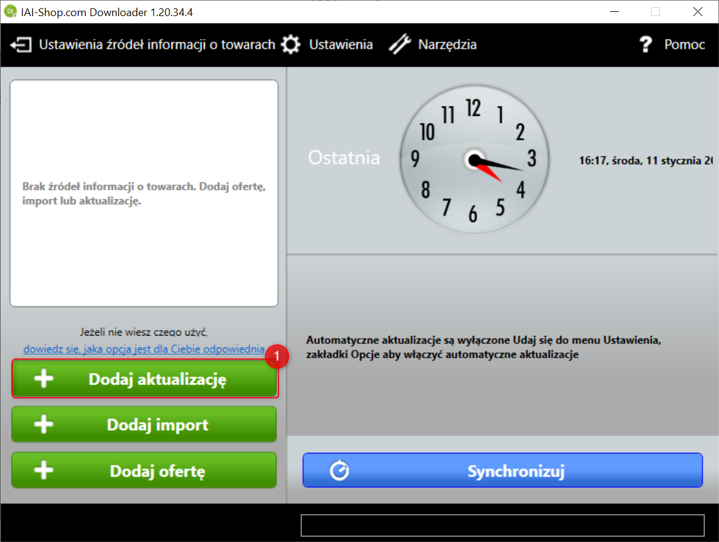The height and width of the screenshot is (542, 719).
Task: Close the IAI-Shop.com Downloader window
Action: point(698,11)
